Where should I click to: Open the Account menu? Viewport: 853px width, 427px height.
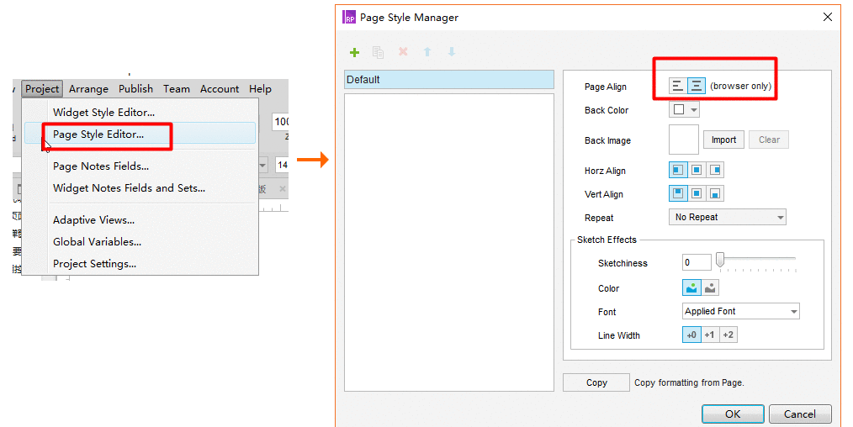point(220,88)
